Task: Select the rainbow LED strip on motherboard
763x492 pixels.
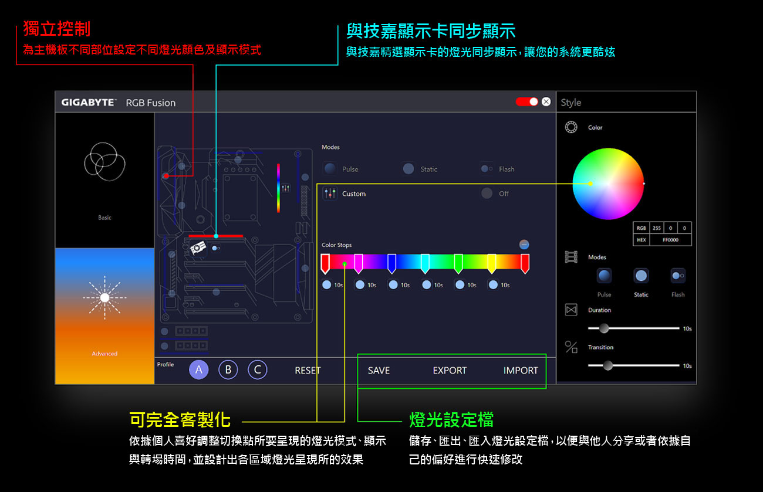Action: tap(278, 188)
